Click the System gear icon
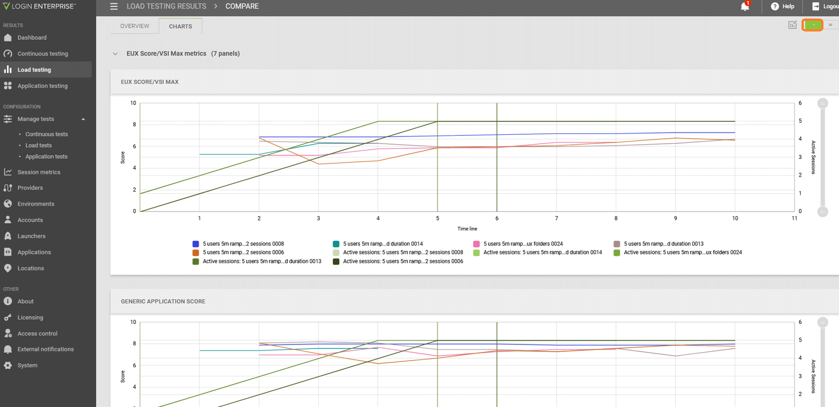Image resolution: width=839 pixels, height=407 pixels. pos(8,365)
